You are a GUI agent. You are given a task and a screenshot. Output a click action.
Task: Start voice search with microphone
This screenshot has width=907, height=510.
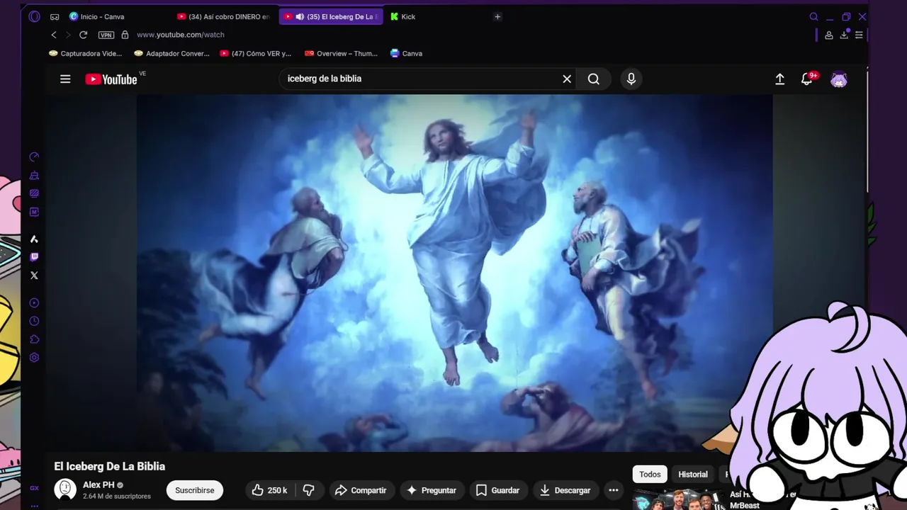(631, 79)
